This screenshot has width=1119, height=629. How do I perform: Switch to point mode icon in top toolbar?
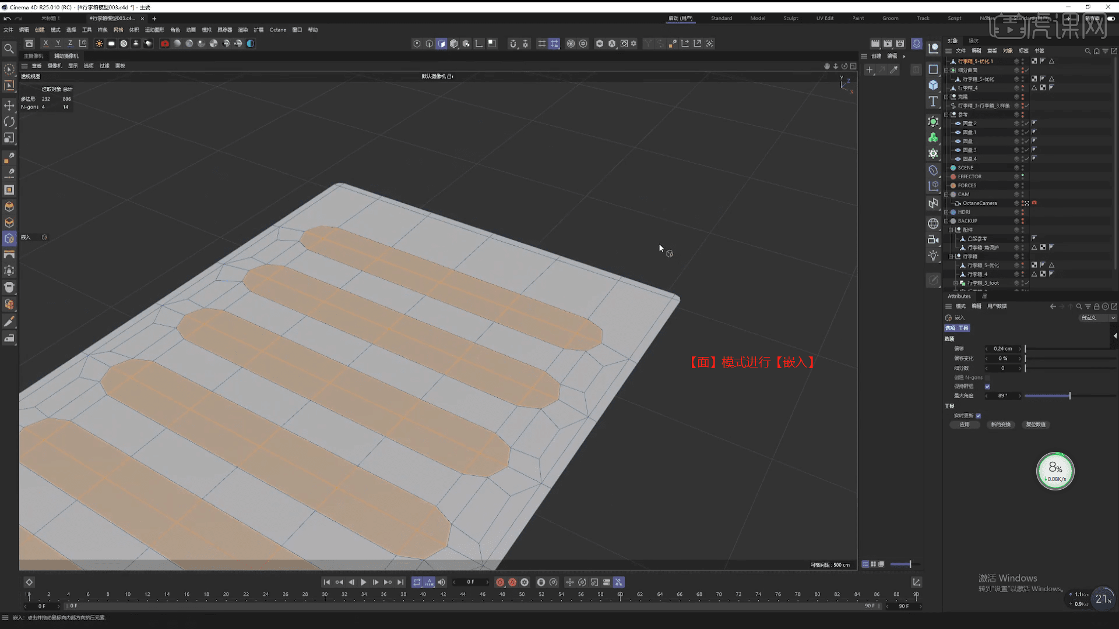click(417, 44)
